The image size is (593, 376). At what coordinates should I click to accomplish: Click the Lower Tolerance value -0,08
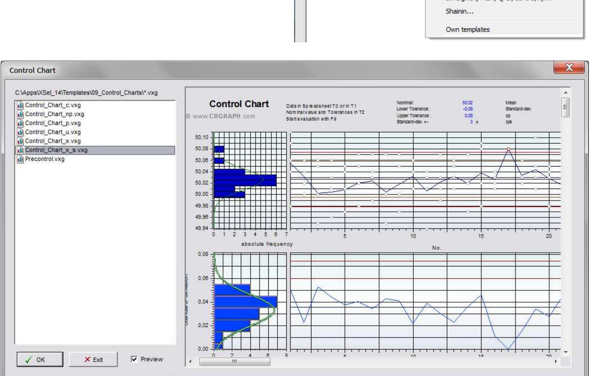(x=468, y=109)
